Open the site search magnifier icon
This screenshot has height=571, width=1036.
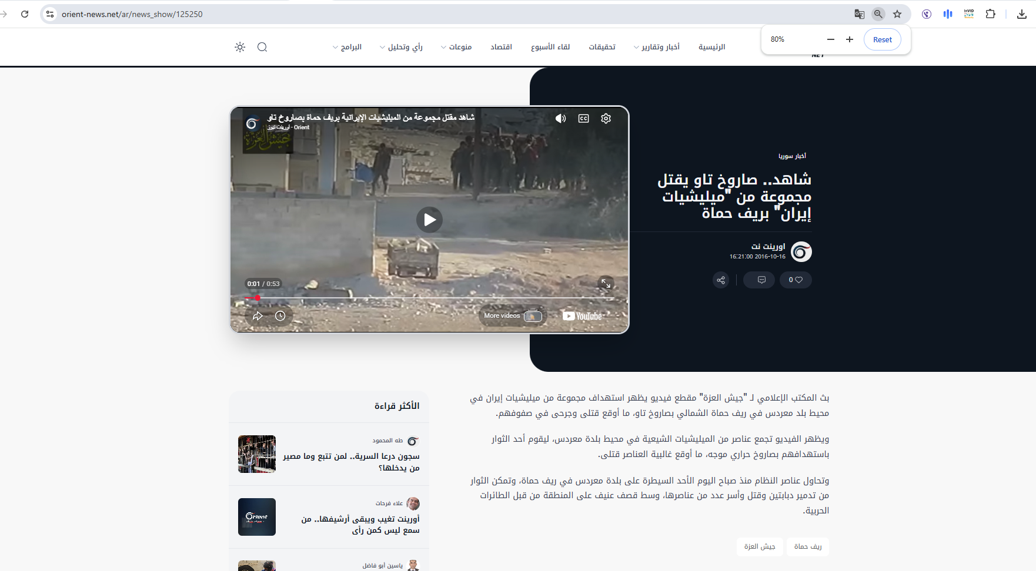click(x=262, y=46)
